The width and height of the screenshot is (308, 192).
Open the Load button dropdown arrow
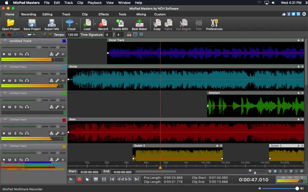95,24
